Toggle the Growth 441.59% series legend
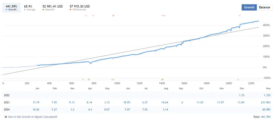The width and height of the screenshot is (274, 124). (11, 8)
